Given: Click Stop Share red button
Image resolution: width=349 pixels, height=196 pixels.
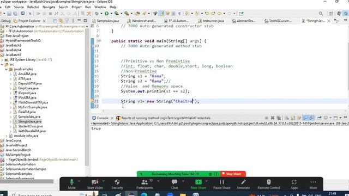Looking at the screenshot, I should 233,174.
